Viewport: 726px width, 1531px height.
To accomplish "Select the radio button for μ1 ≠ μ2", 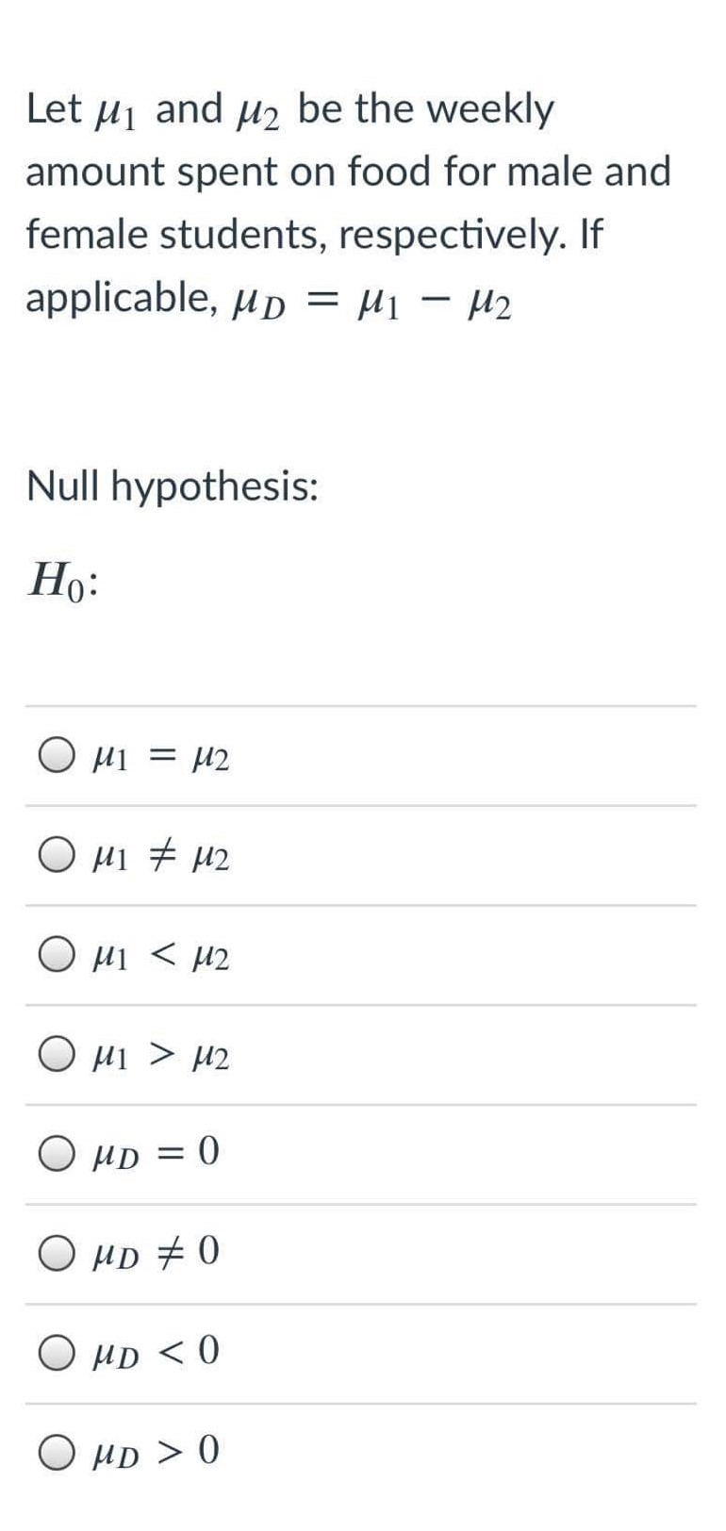I will tap(57, 853).
